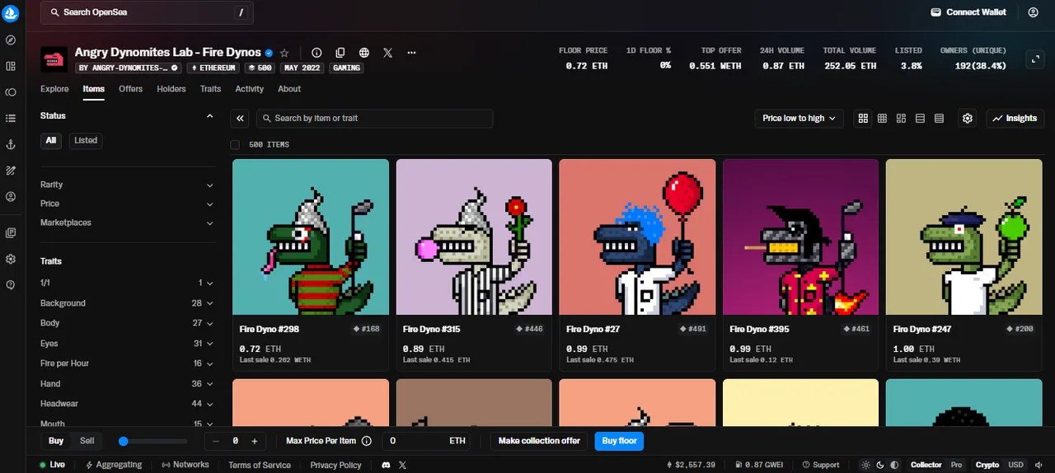1055x473 pixels.
Task: Go to the Traits tab
Action: (210, 89)
